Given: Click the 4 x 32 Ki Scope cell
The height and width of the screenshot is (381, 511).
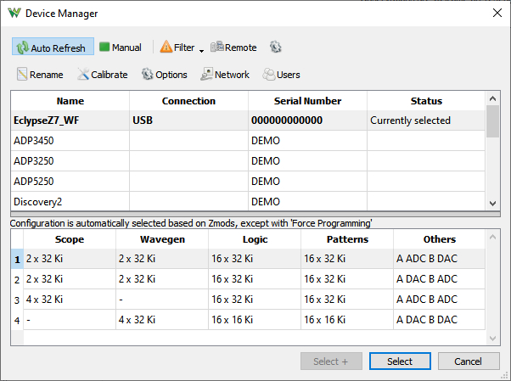Looking at the screenshot, I should (70, 300).
